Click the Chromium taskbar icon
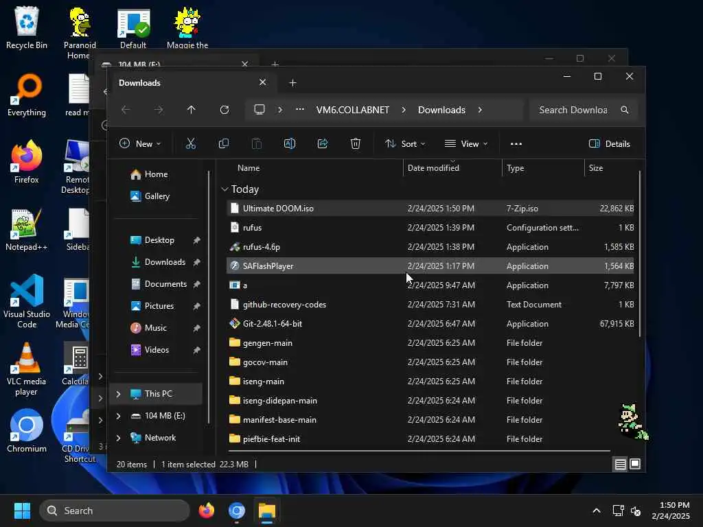703x527 pixels. tap(236, 511)
